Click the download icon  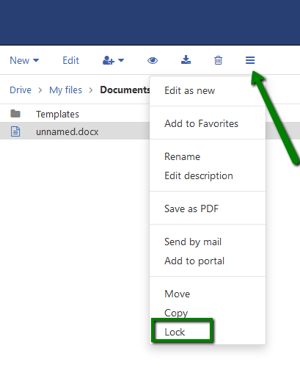click(186, 60)
